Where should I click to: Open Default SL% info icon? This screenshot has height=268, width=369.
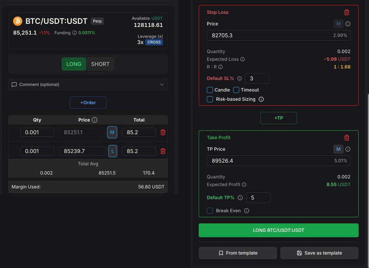239,78
